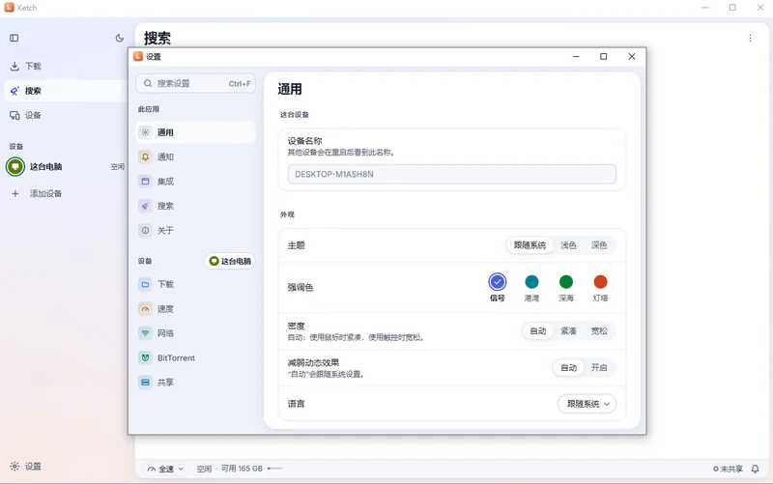This screenshot has height=484, width=773.
Task: Switch to dark mode with moon icon
Action: click(119, 38)
